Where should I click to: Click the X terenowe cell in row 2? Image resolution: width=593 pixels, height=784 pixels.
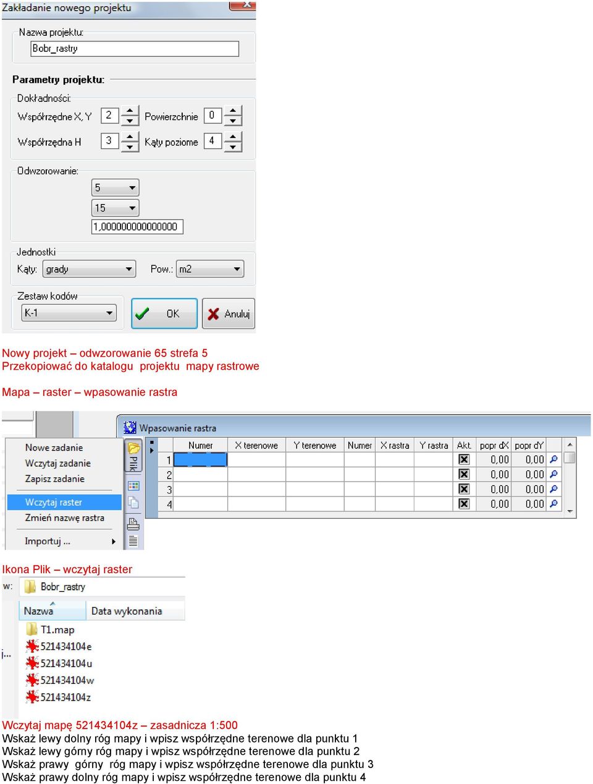256,474
